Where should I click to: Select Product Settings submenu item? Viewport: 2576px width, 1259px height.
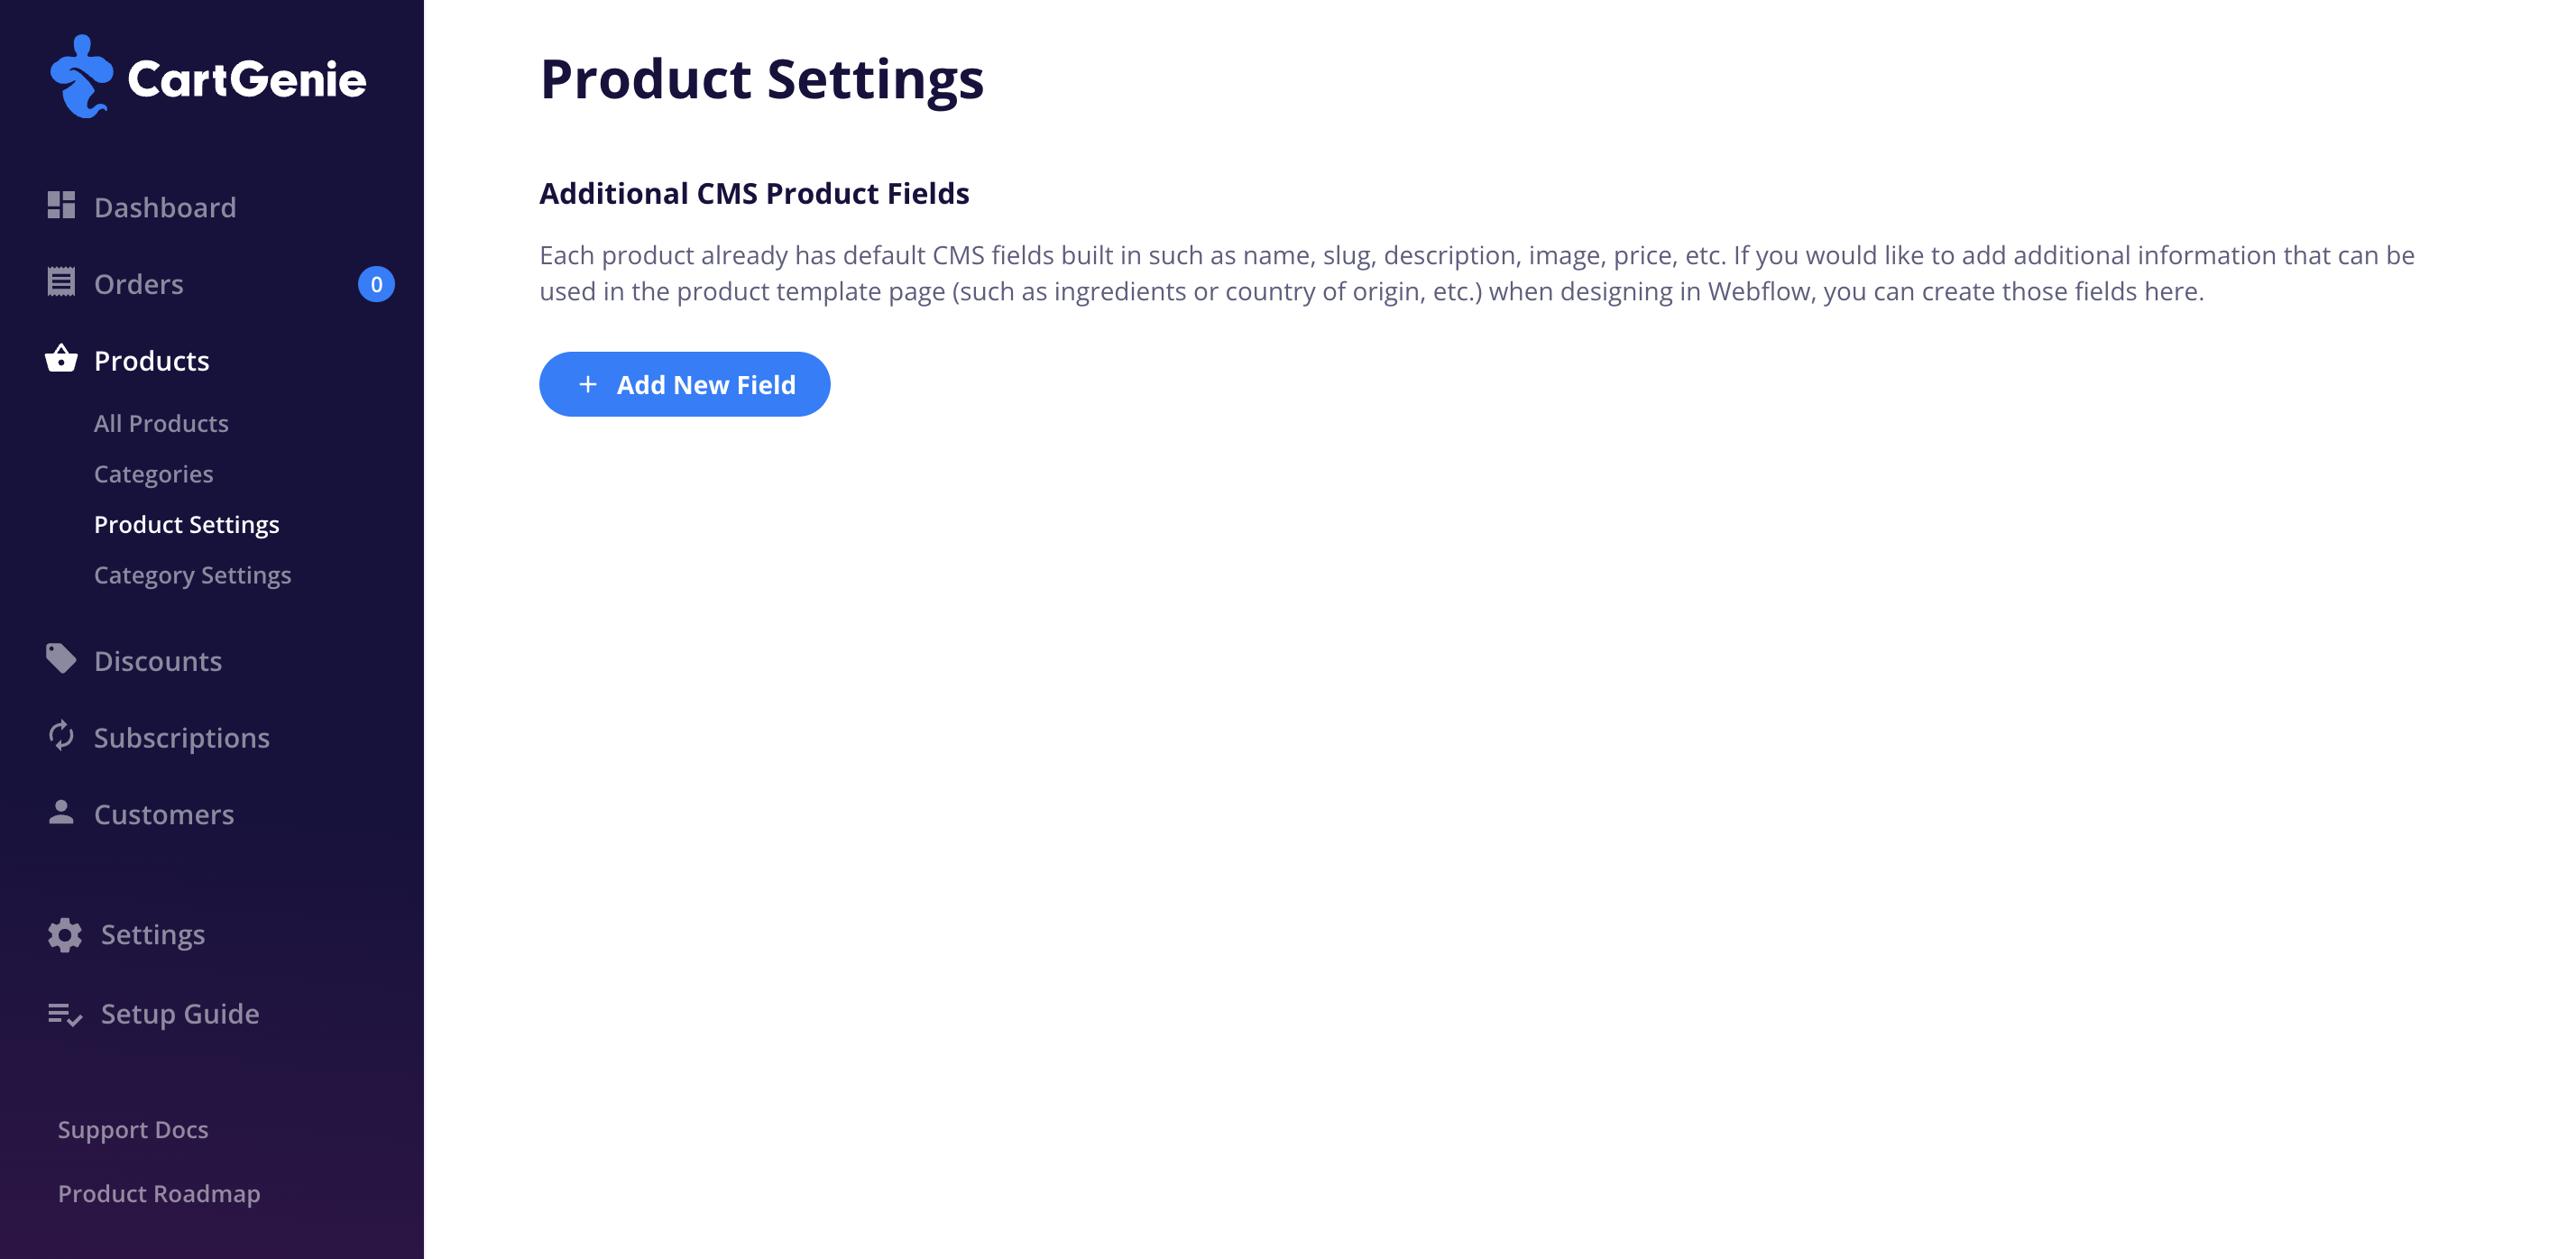pos(186,525)
